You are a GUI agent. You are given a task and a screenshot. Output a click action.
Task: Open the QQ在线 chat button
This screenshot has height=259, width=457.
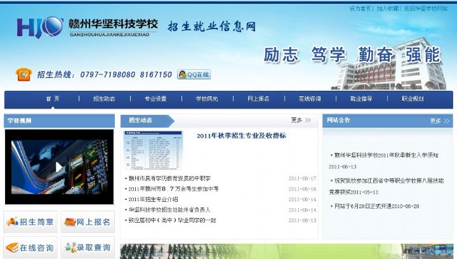[194, 75]
